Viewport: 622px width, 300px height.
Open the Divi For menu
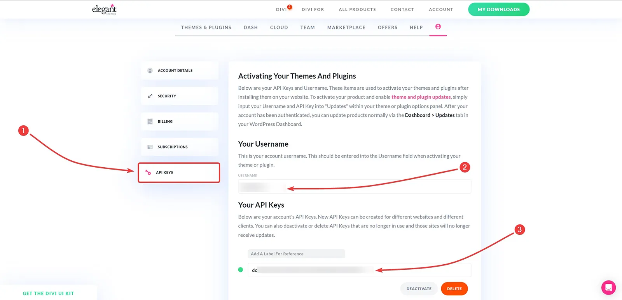pos(313,9)
